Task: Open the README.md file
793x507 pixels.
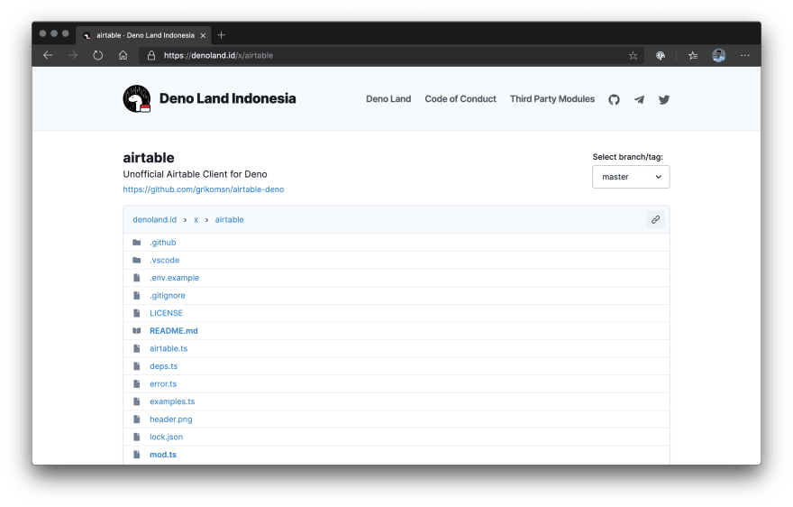Action: coord(173,331)
